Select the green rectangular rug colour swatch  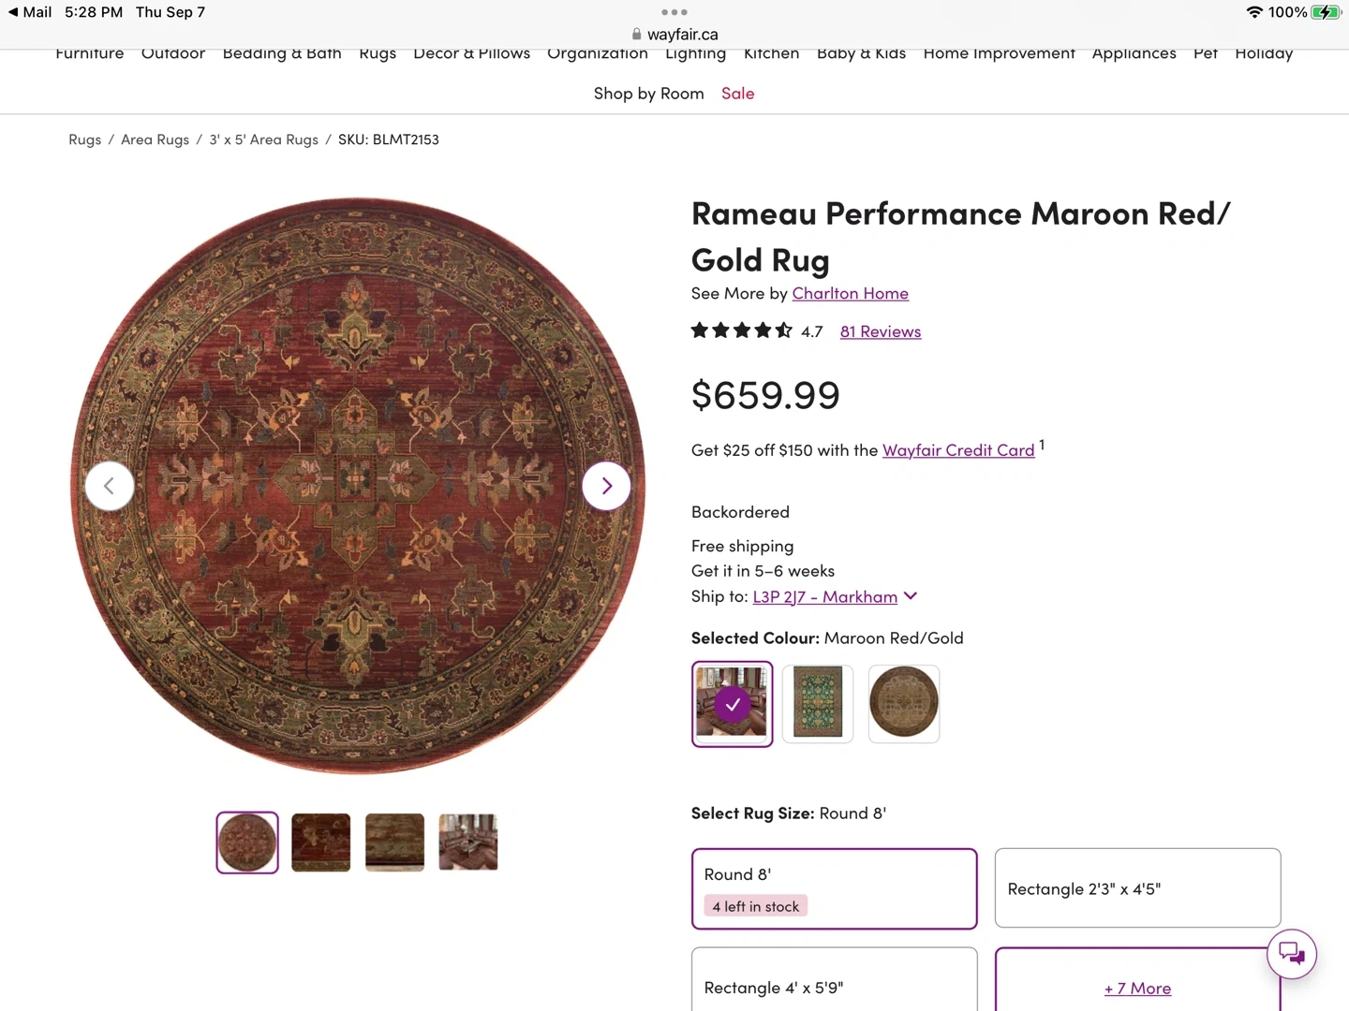[x=818, y=703]
